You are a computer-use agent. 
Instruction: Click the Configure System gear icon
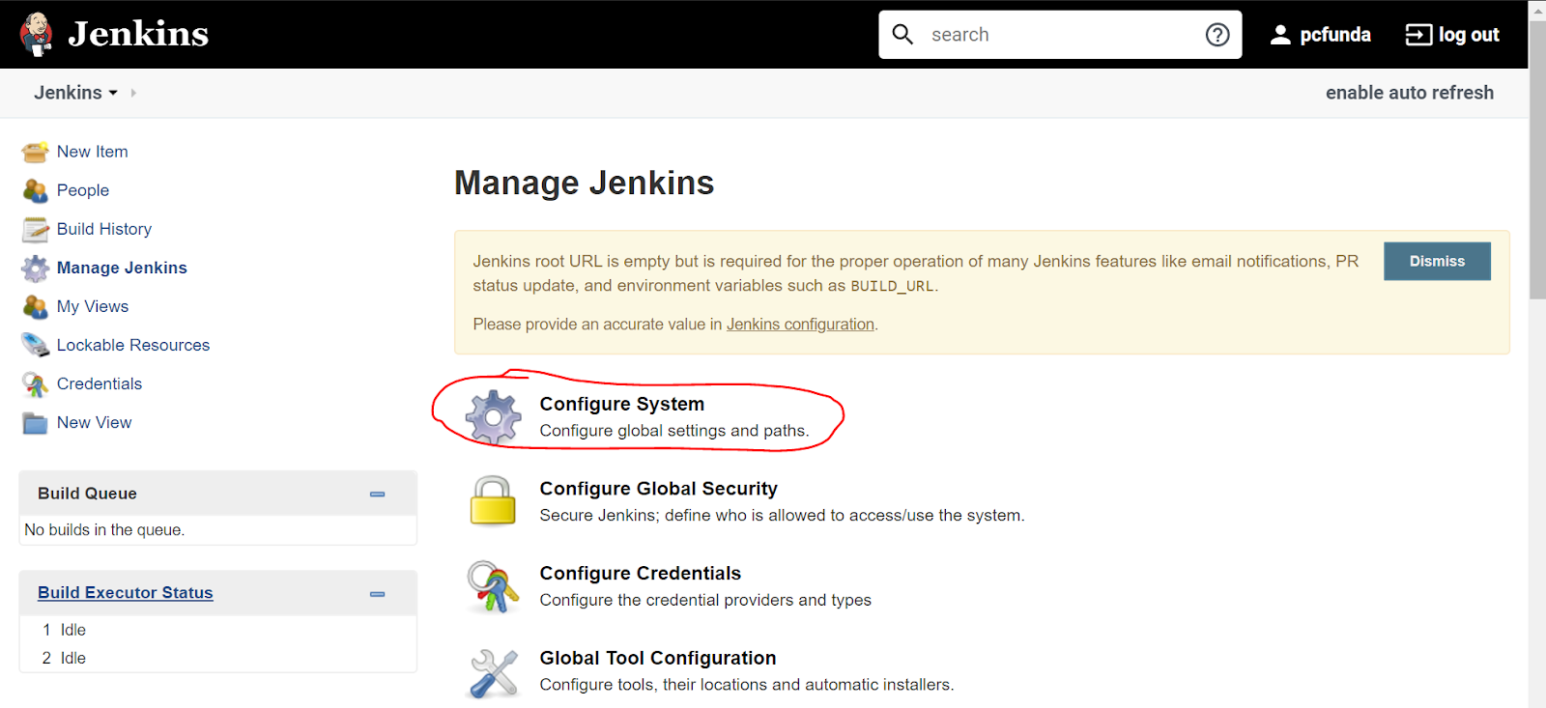[x=494, y=417]
